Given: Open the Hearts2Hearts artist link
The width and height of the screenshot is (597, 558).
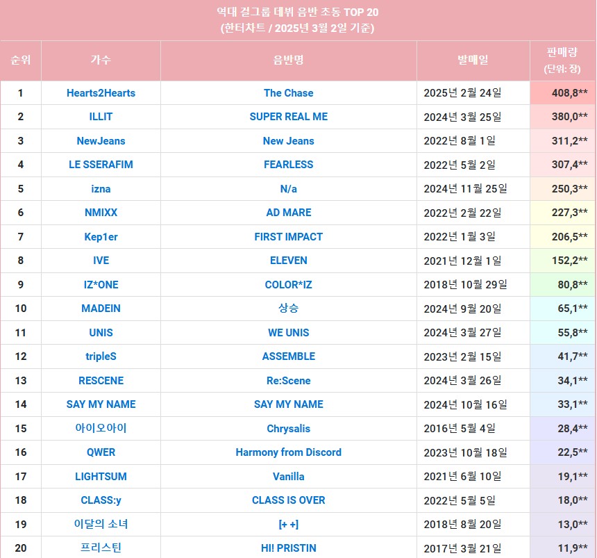Looking at the screenshot, I should (x=101, y=93).
